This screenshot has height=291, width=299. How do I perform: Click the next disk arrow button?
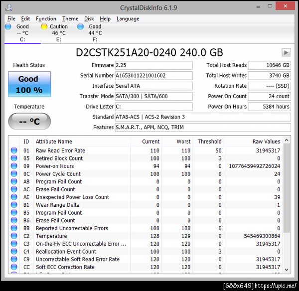tap(286, 52)
